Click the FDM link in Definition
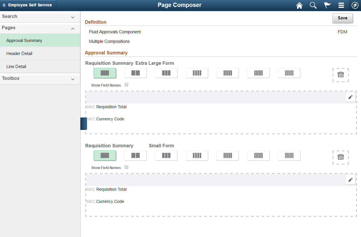 pyautogui.click(x=342, y=32)
